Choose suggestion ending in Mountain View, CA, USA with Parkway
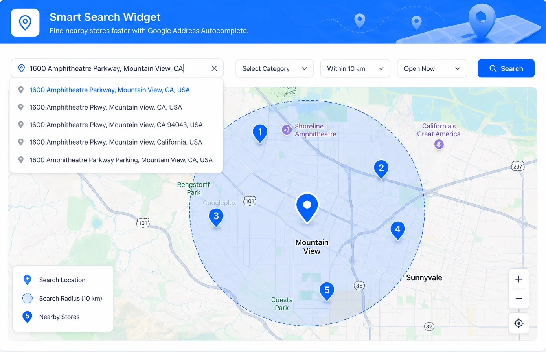The width and height of the screenshot is (546, 352). 116,90
